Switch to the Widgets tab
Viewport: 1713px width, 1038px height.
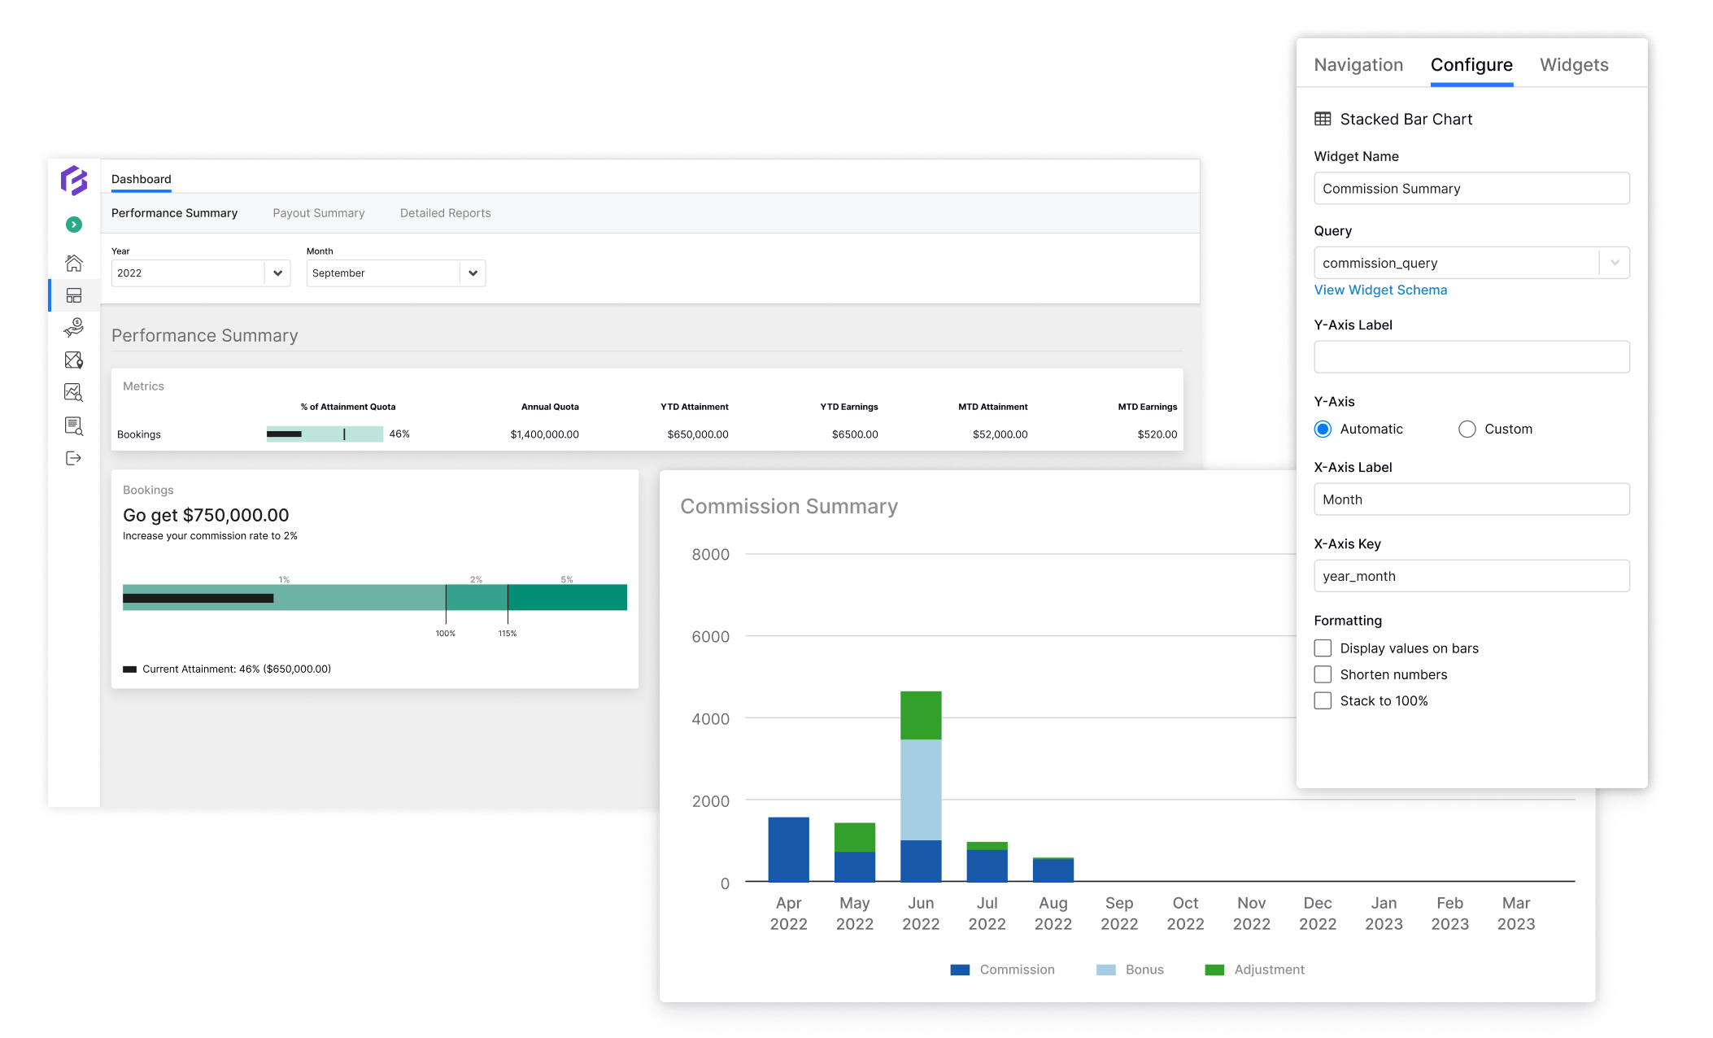[x=1573, y=65]
